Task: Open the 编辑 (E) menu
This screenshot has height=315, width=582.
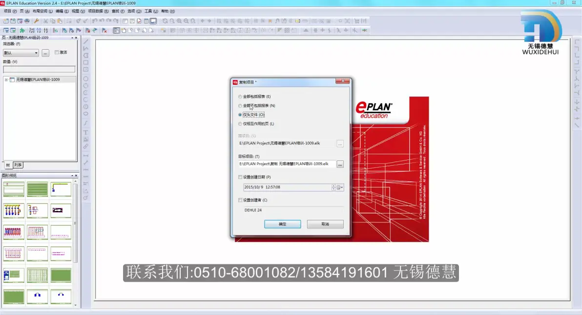Action: click(62, 11)
